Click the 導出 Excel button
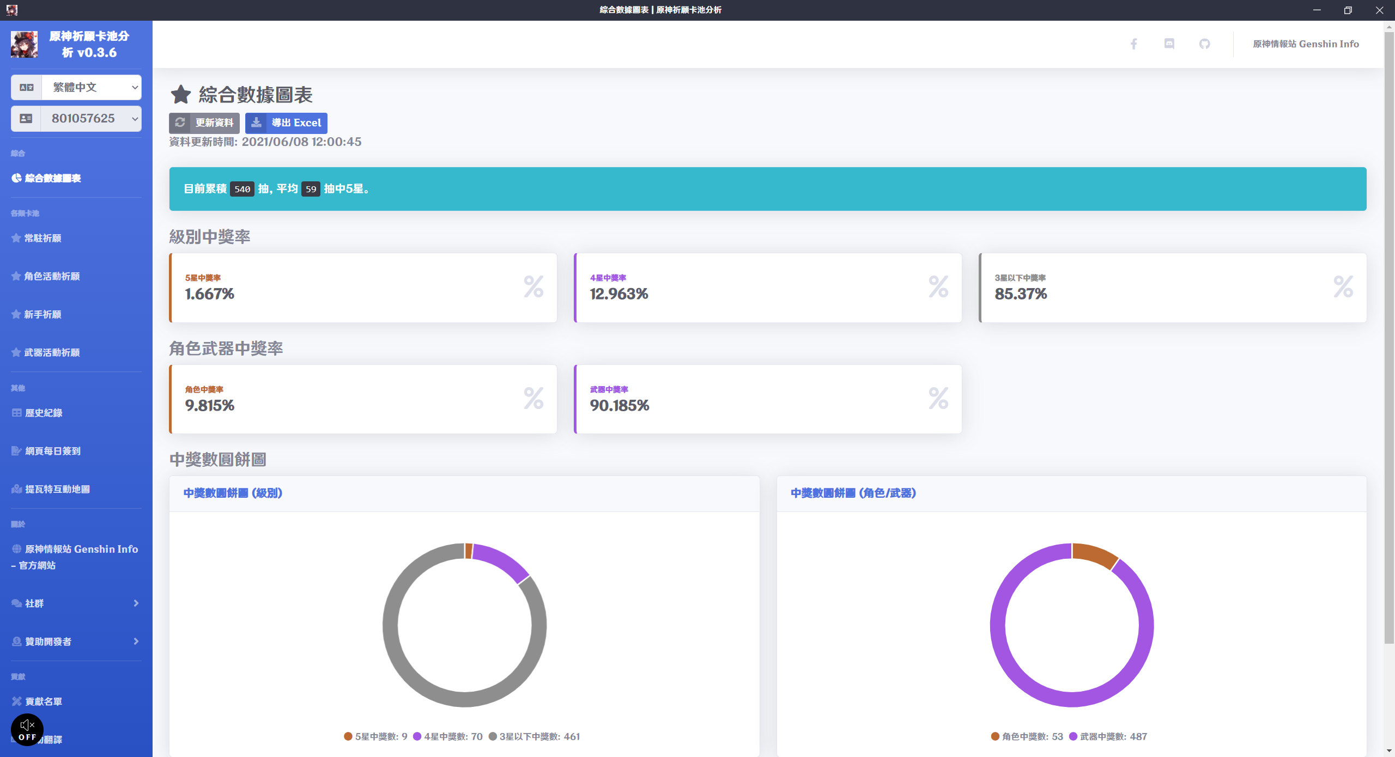Screen dimensions: 1395x757 pyautogui.click(x=286, y=123)
